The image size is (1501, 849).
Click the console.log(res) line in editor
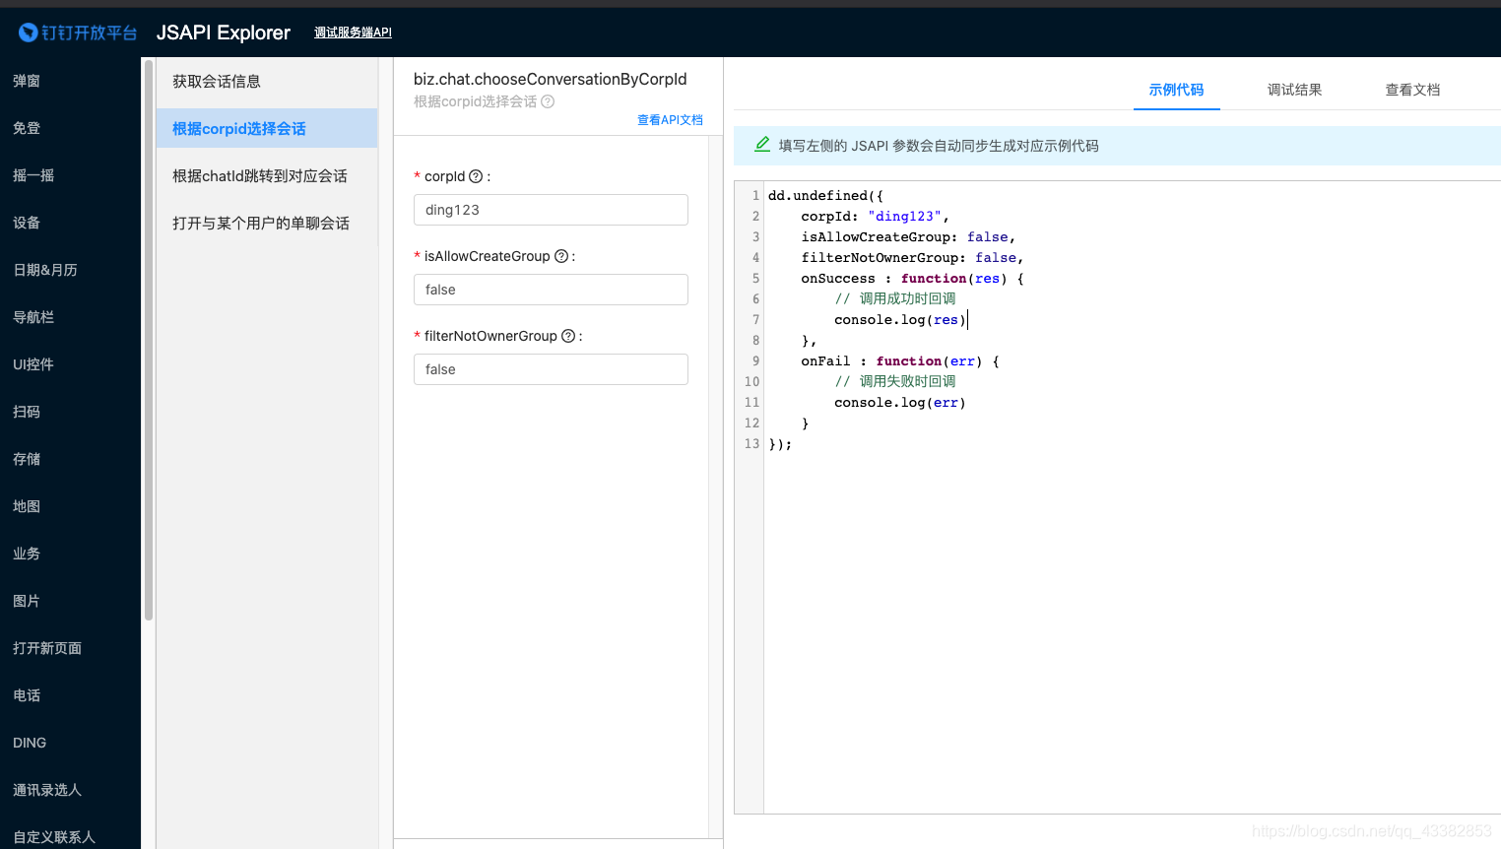coord(899,320)
